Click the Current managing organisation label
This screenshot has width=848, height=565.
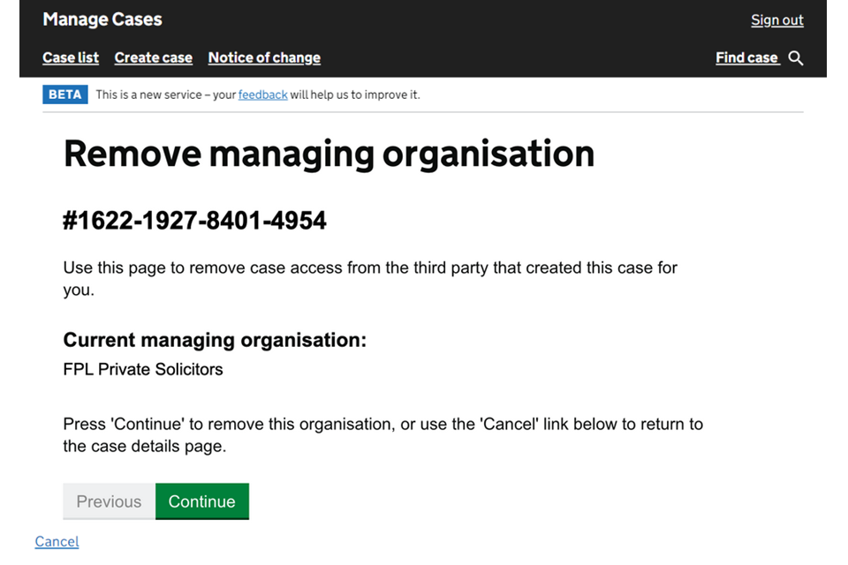click(215, 340)
